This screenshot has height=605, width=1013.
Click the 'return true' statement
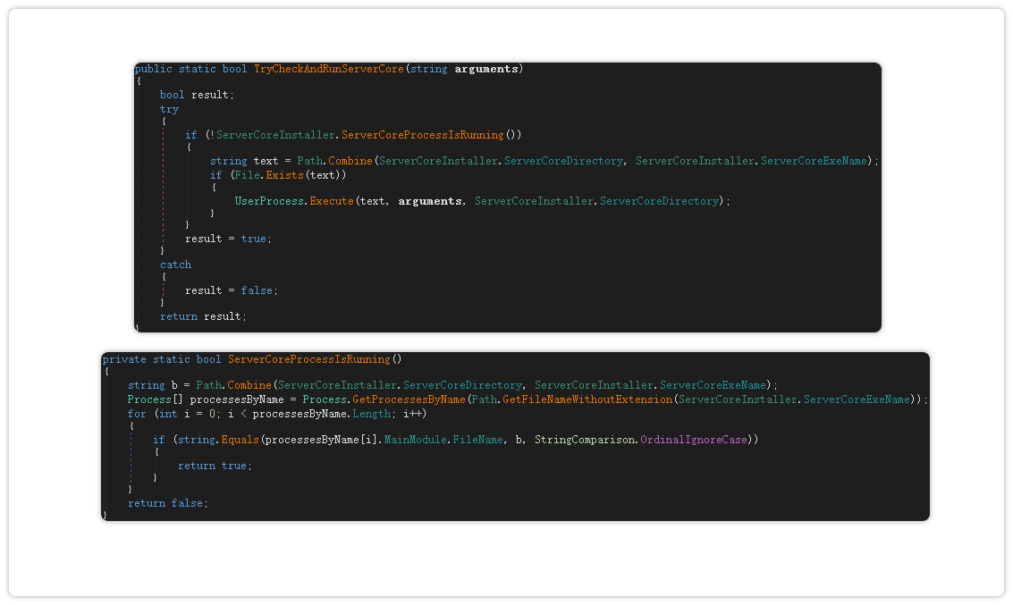[213, 466]
